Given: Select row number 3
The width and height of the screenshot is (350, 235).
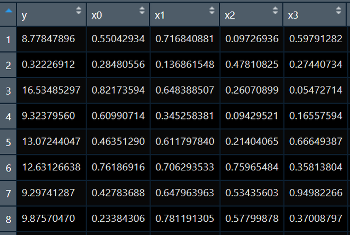Looking at the screenshot, I should click(8, 90).
